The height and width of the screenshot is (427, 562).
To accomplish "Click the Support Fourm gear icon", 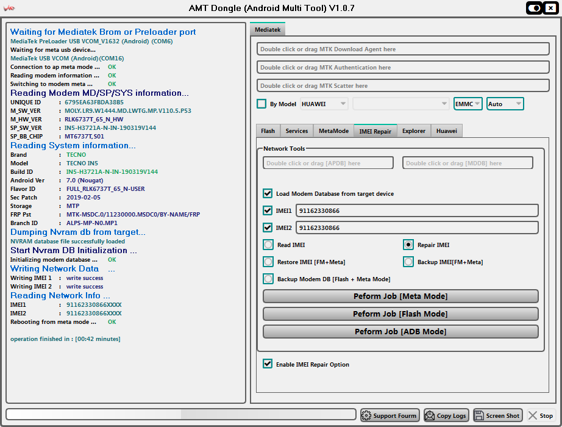I will [x=366, y=415].
